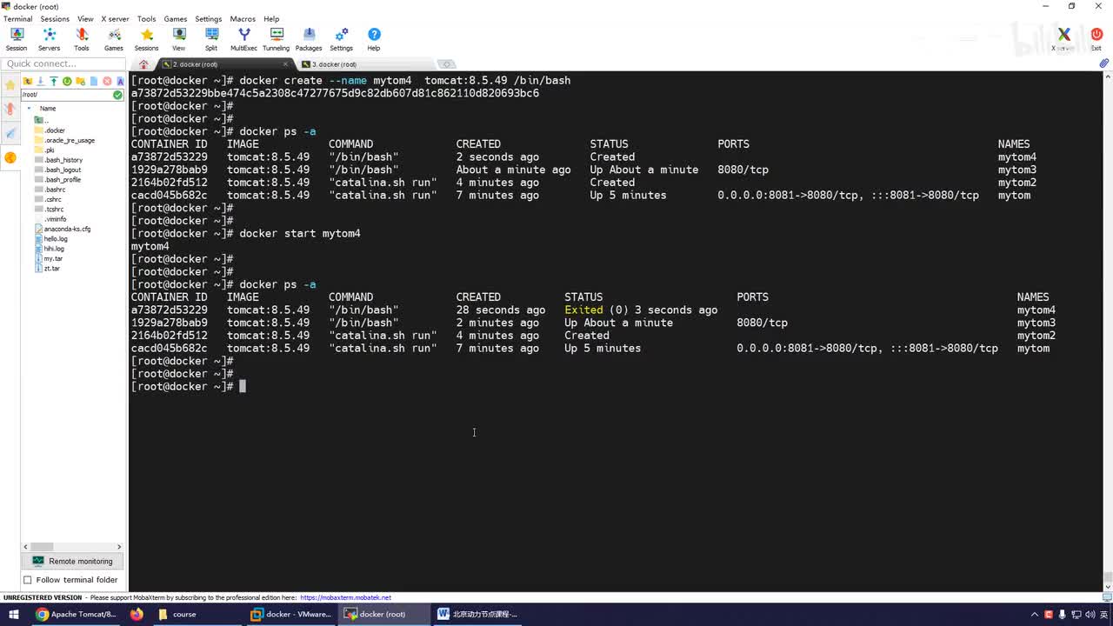The width and height of the screenshot is (1113, 626).
Task: Start the X server icon
Action: pyautogui.click(x=1063, y=39)
